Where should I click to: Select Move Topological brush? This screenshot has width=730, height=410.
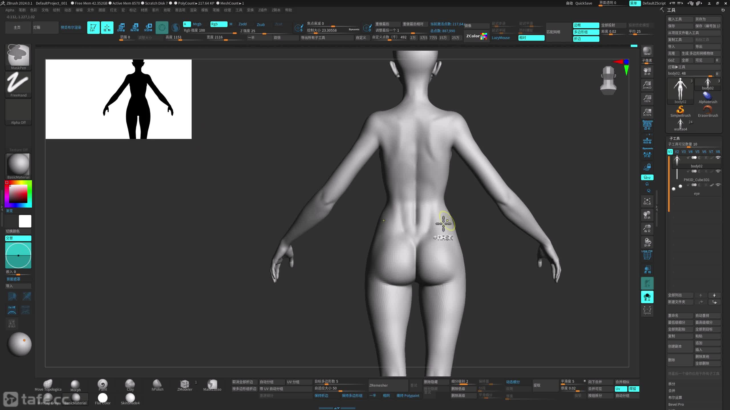click(x=48, y=386)
